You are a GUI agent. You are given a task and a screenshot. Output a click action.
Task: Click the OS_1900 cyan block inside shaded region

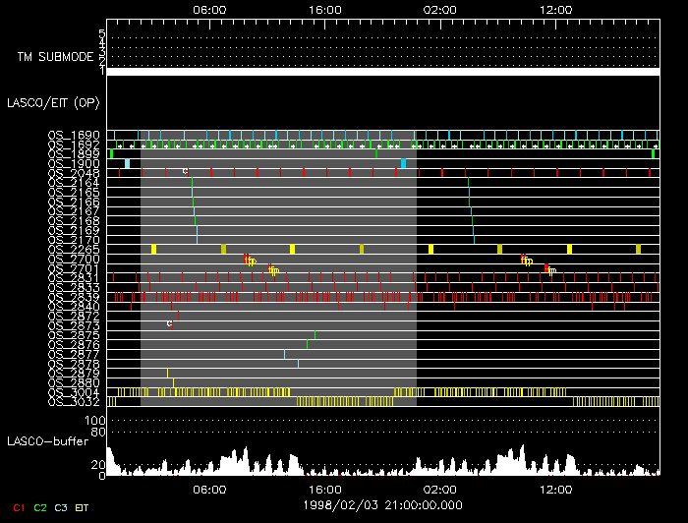coord(404,163)
